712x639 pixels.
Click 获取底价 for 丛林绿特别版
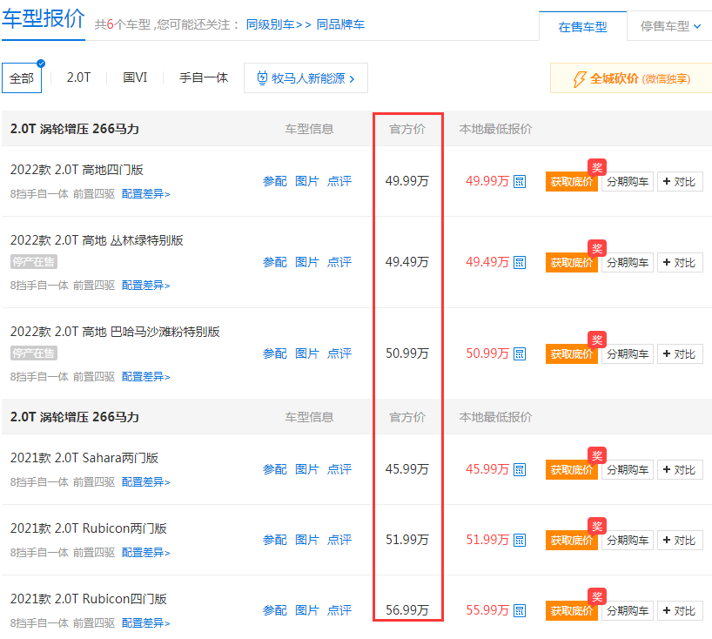point(571,263)
